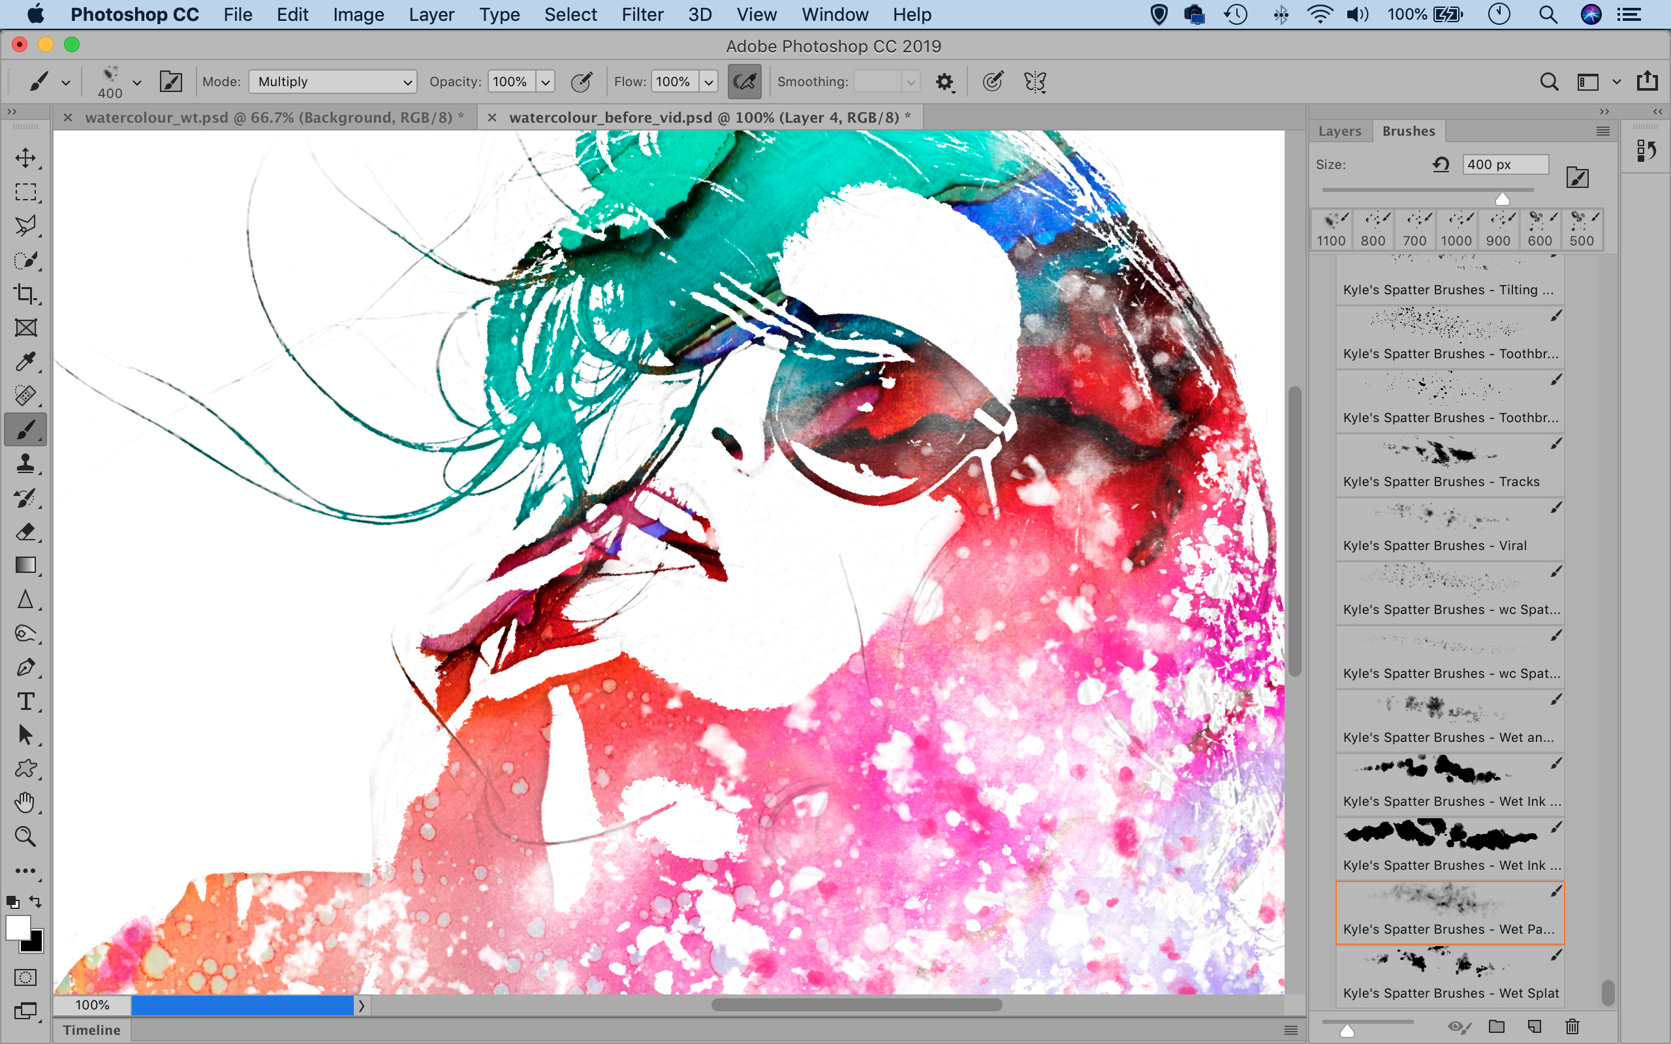Open the Mode blending dropdown
The width and height of the screenshot is (1671, 1044).
[x=332, y=82]
